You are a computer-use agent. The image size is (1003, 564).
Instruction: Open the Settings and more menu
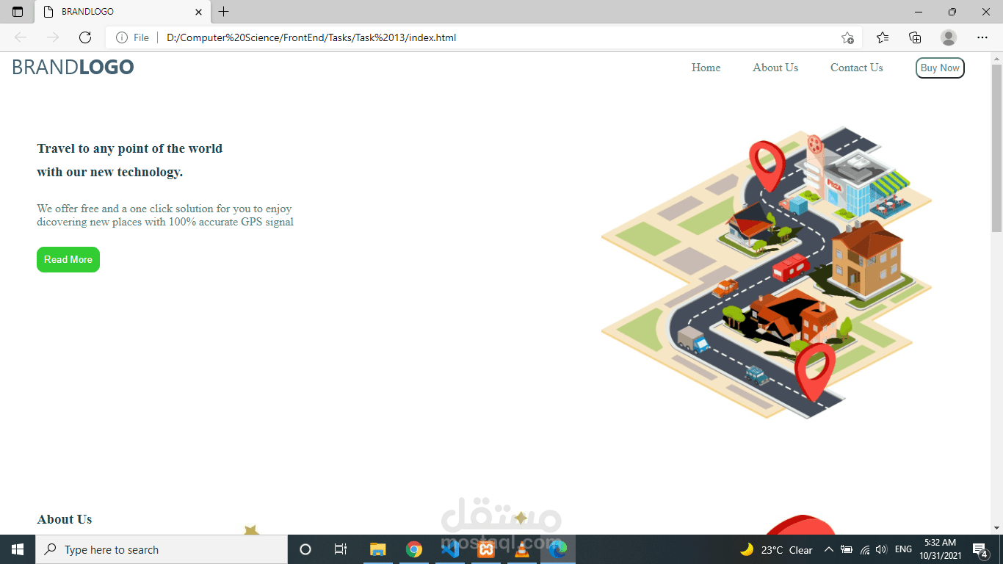(982, 37)
